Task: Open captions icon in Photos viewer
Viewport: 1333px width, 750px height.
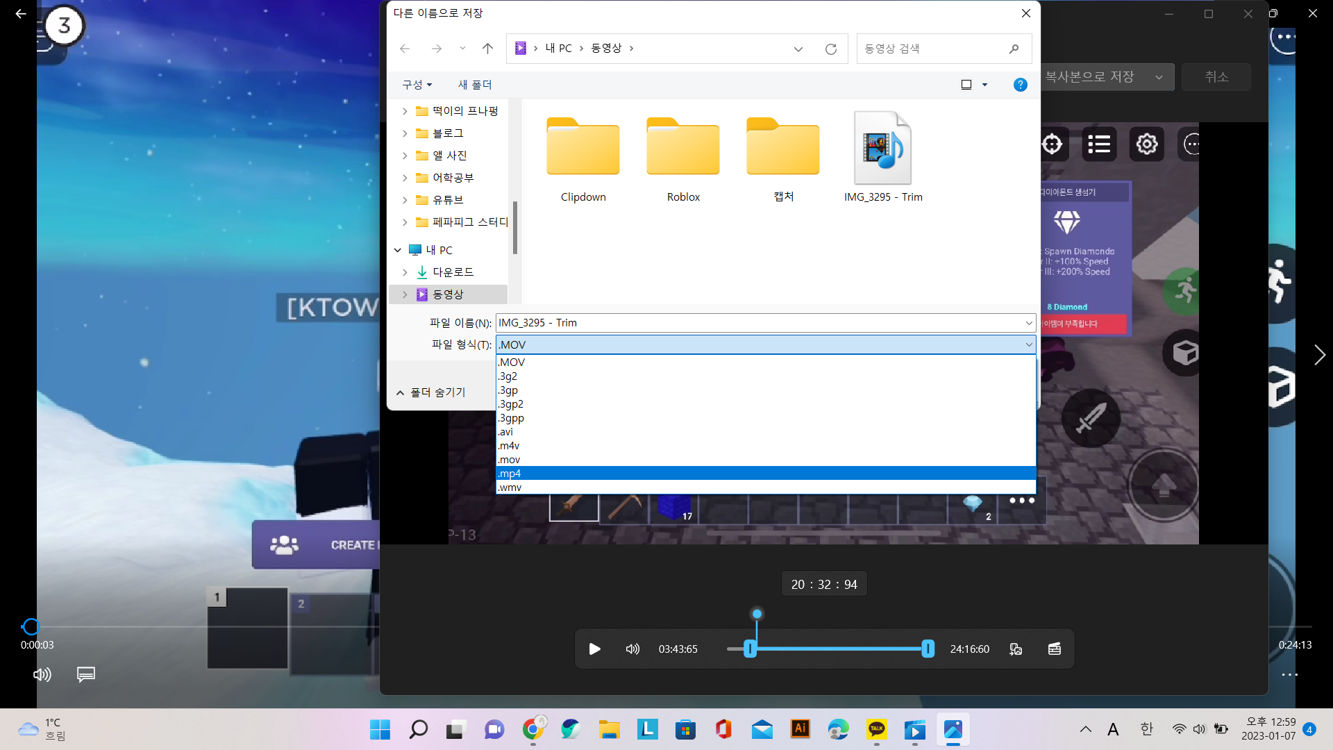Action: point(86,674)
